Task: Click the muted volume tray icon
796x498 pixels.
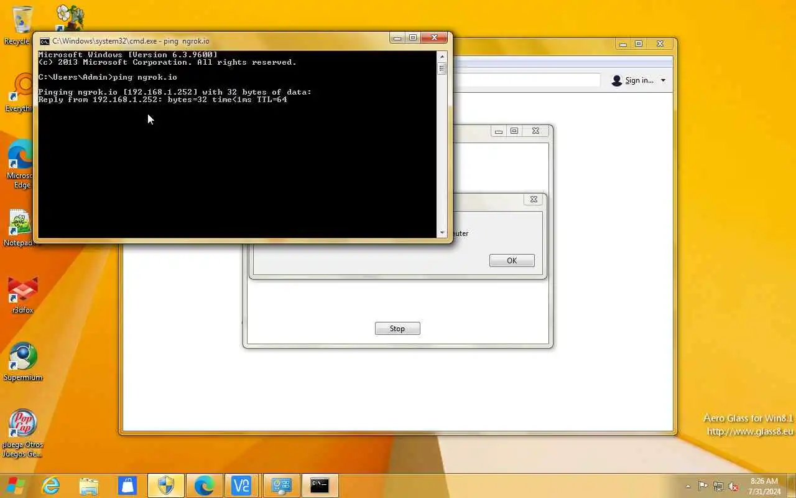Action: [733, 486]
